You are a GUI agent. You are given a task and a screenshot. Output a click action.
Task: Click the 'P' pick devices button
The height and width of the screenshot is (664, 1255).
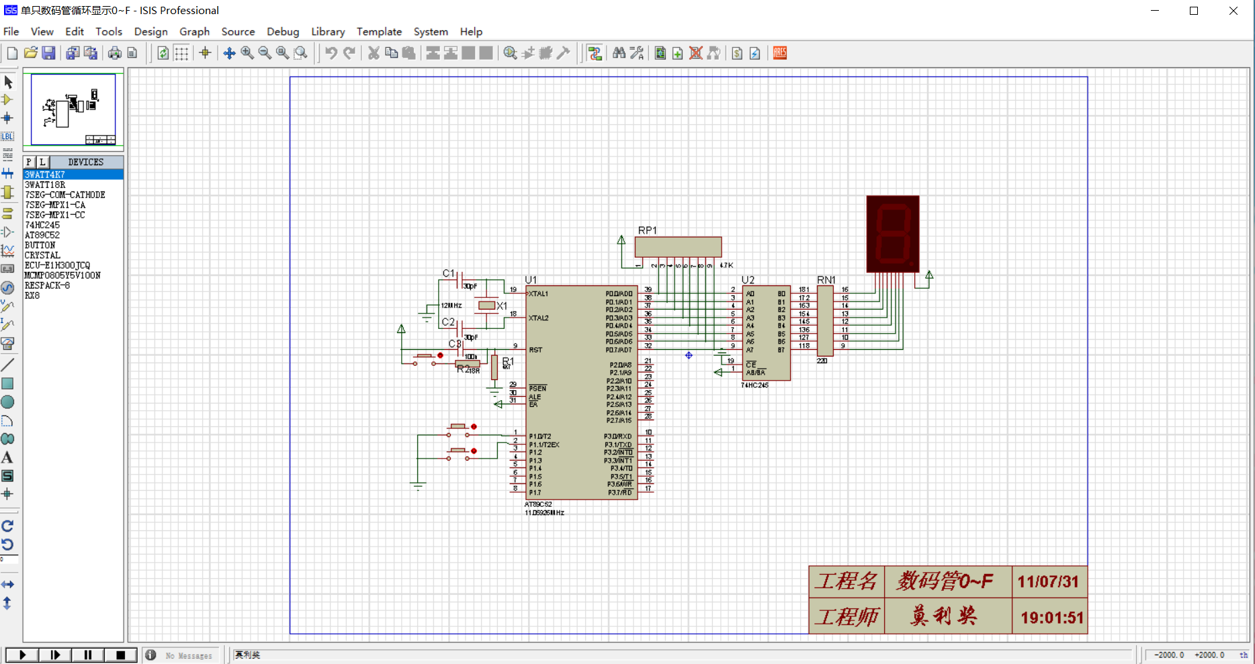point(29,162)
